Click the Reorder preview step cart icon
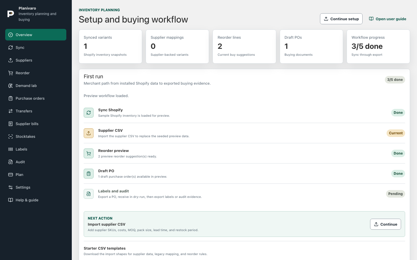417x260 pixels. pyautogui.click(x=89, y=153)
